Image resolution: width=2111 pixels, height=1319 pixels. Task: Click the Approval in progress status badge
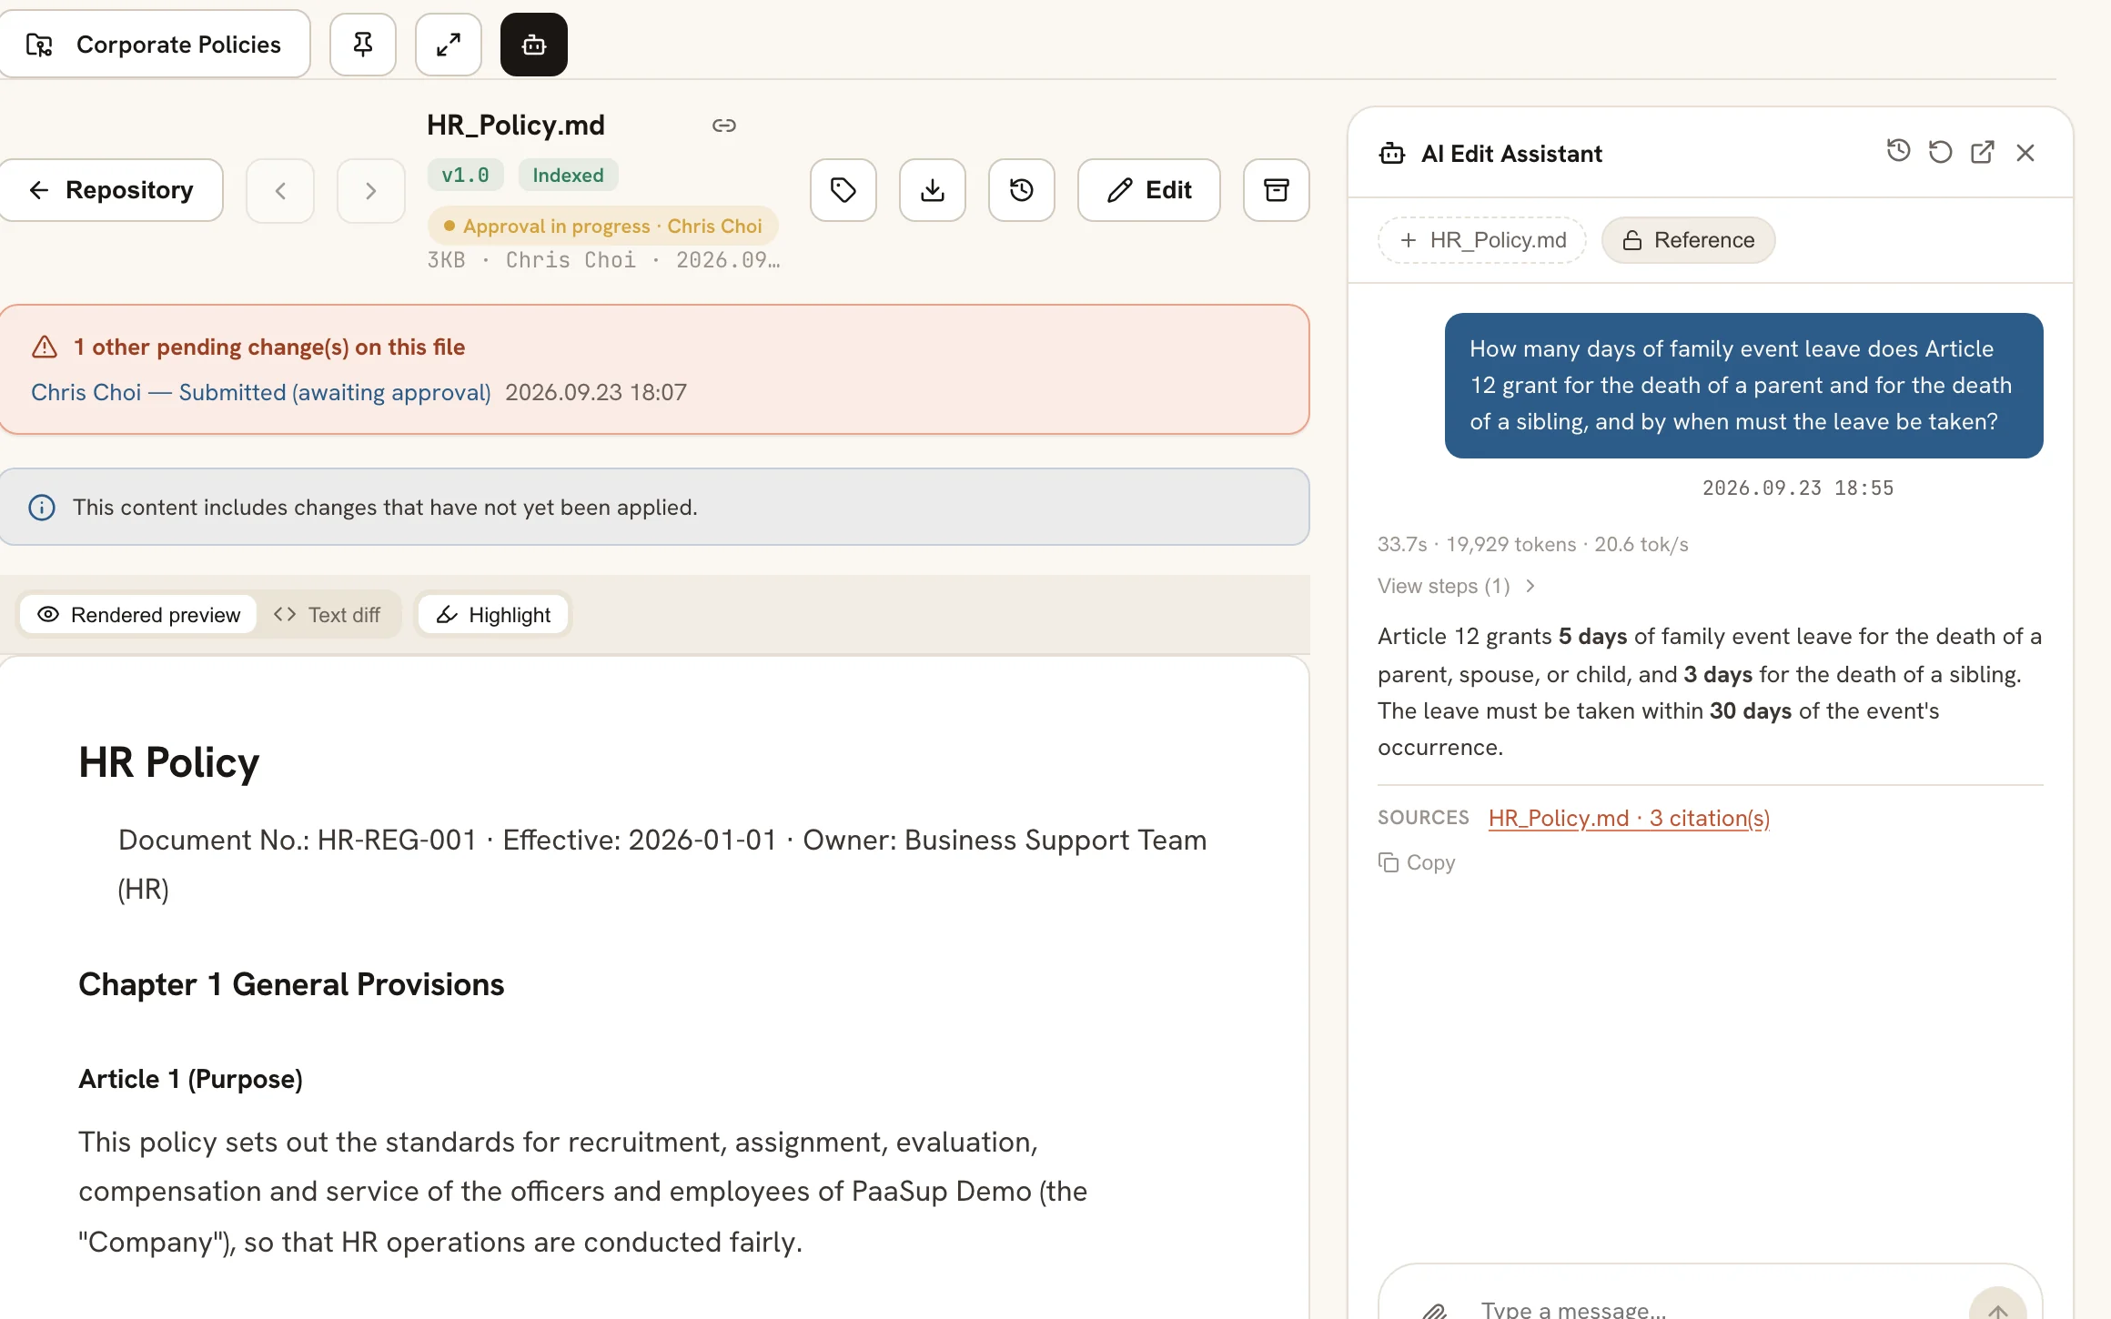pos(602,226)
